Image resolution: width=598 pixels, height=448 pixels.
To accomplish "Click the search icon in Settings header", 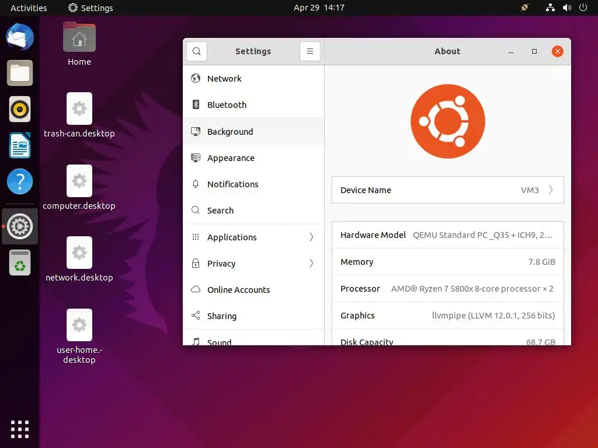I will [x=197, y=51].
